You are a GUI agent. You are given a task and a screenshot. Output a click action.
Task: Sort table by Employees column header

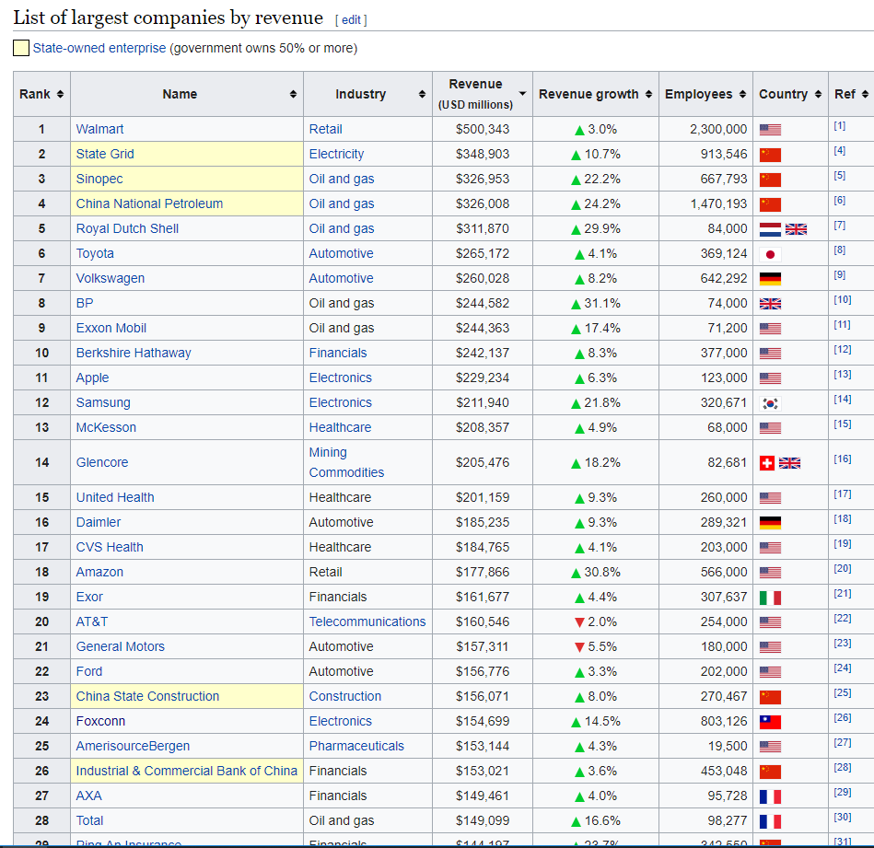pyautogui.click(x=705, y=94)
